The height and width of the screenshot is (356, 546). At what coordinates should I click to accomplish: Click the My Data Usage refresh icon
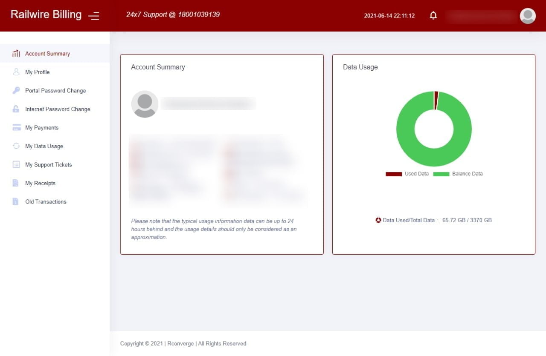click(16, 146)
